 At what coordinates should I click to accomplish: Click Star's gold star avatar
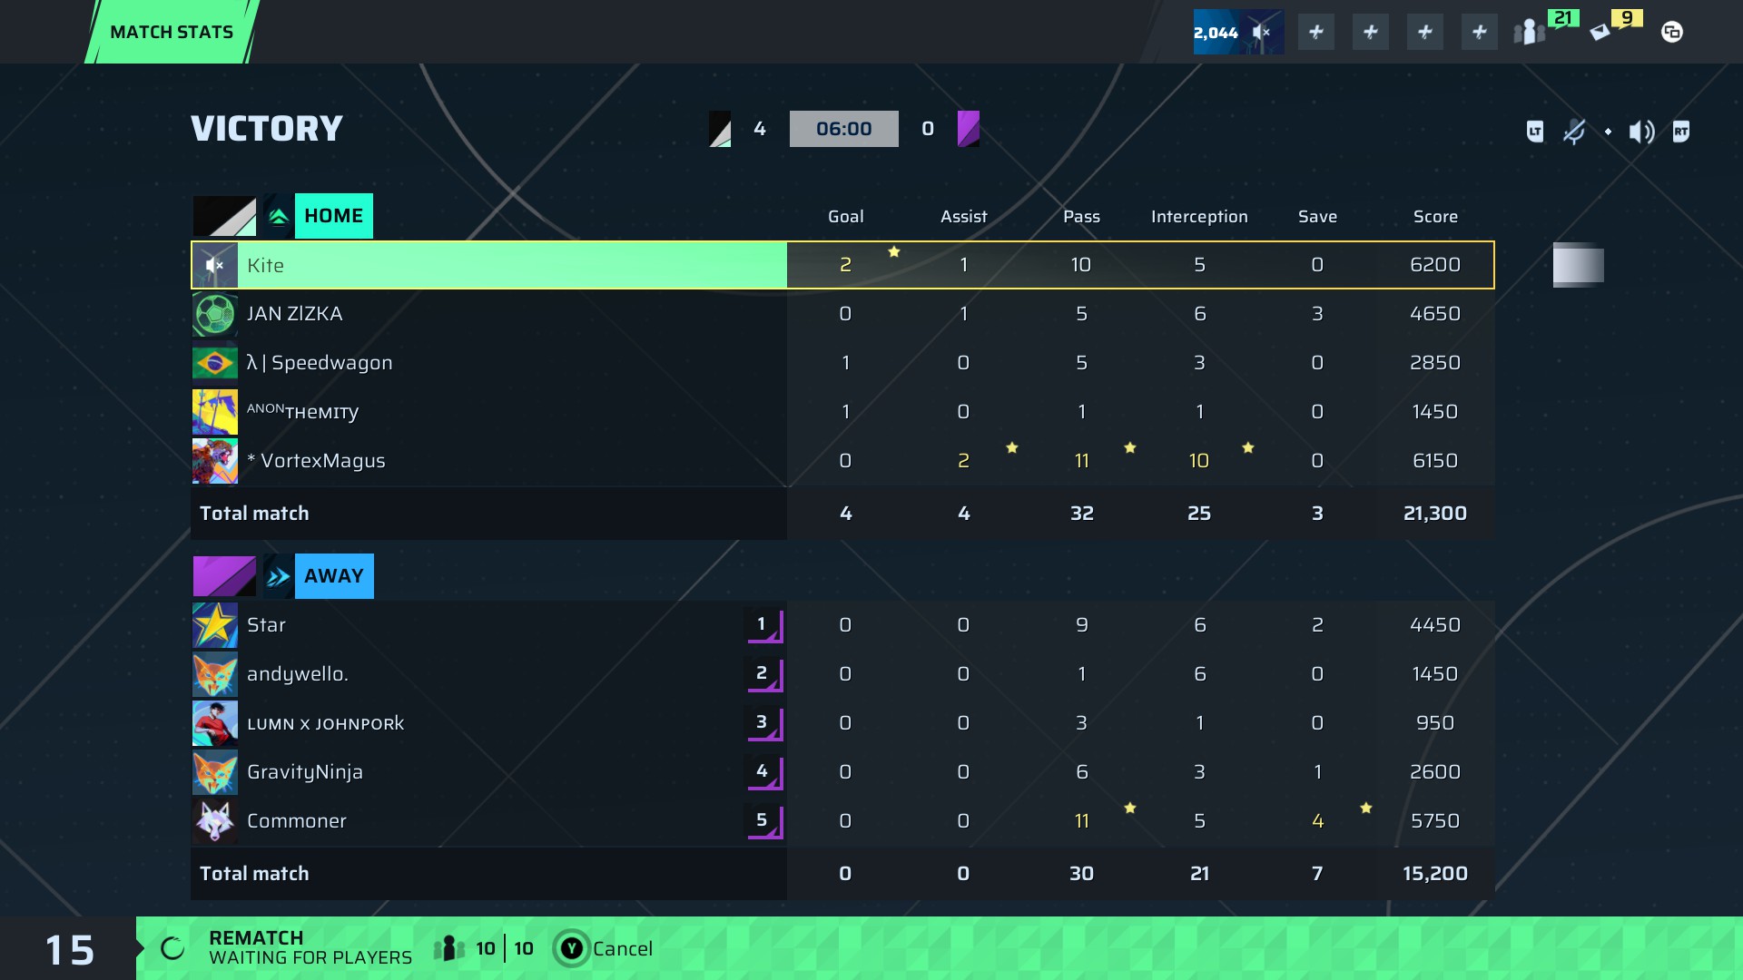click(215, 625)
